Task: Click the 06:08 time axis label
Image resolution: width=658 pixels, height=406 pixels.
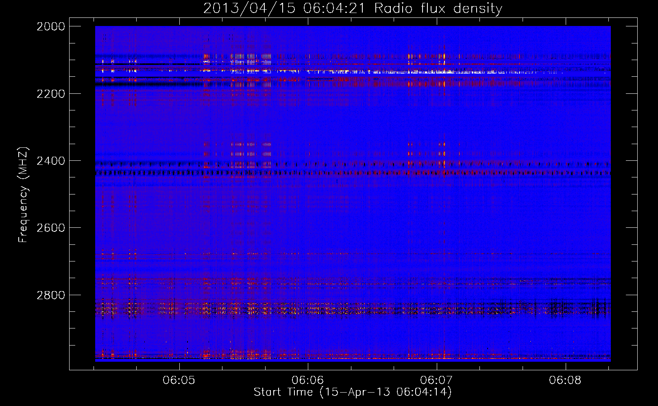Action: [x=565, y=380]
